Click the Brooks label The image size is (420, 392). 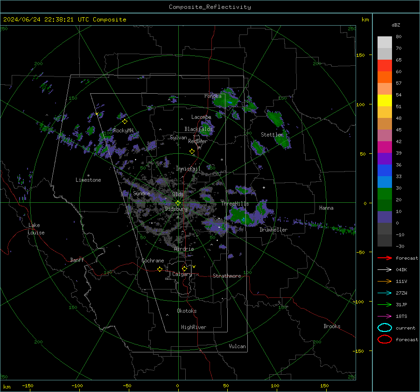(x=332, y=326)
